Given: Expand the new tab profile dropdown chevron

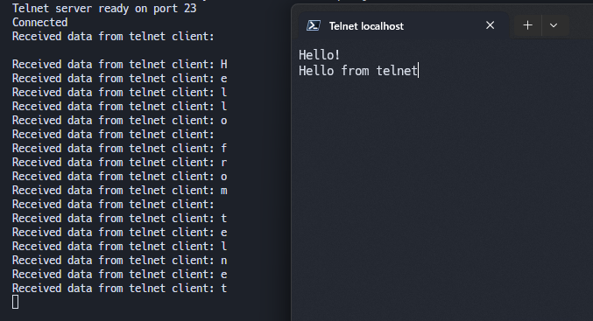Looking at the screenshot, I should (554, 25).
